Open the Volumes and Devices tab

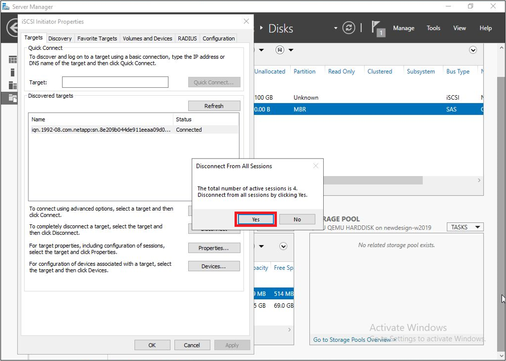coord(147,38)
